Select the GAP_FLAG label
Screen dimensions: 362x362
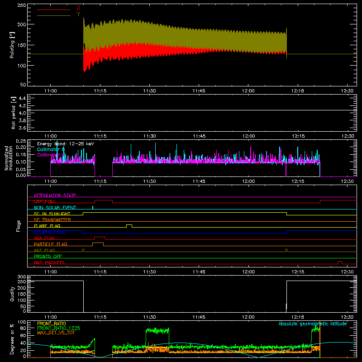click(x=44, y=201)
